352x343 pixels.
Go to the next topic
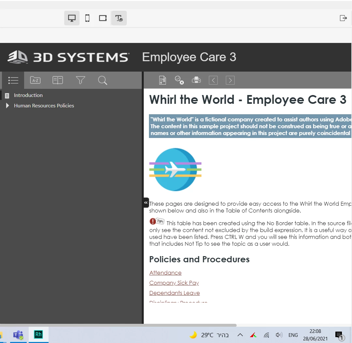coord(230,80)
